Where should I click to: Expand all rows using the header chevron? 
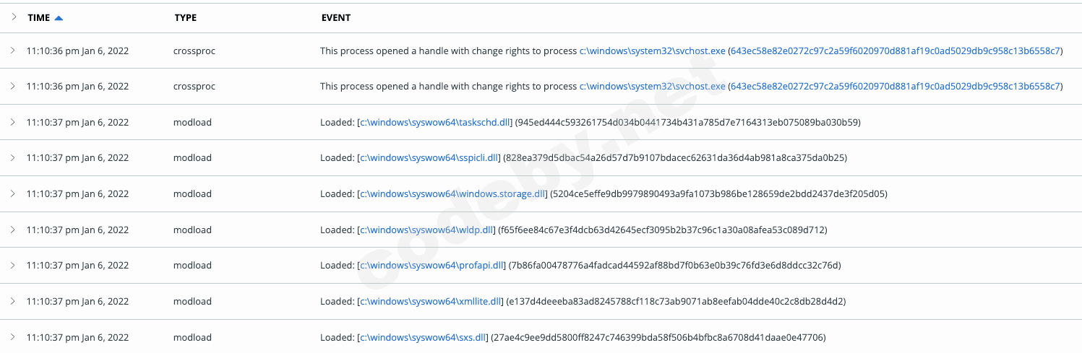(x=13, y=17)
